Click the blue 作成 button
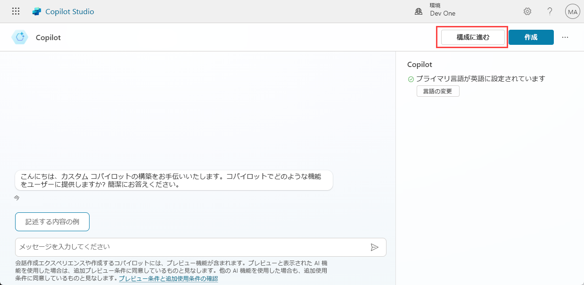 pos(531,37)
